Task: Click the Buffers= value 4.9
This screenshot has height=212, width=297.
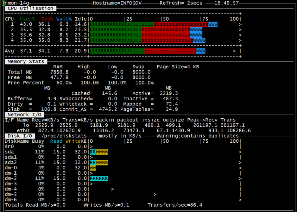Action: click(x=52, y=99)
